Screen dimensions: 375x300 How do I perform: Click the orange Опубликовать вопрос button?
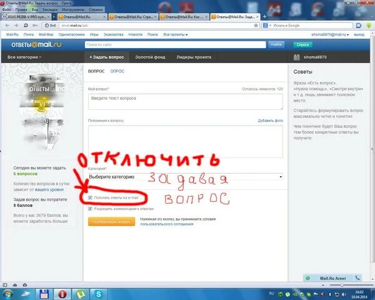(x=111, y=221)
